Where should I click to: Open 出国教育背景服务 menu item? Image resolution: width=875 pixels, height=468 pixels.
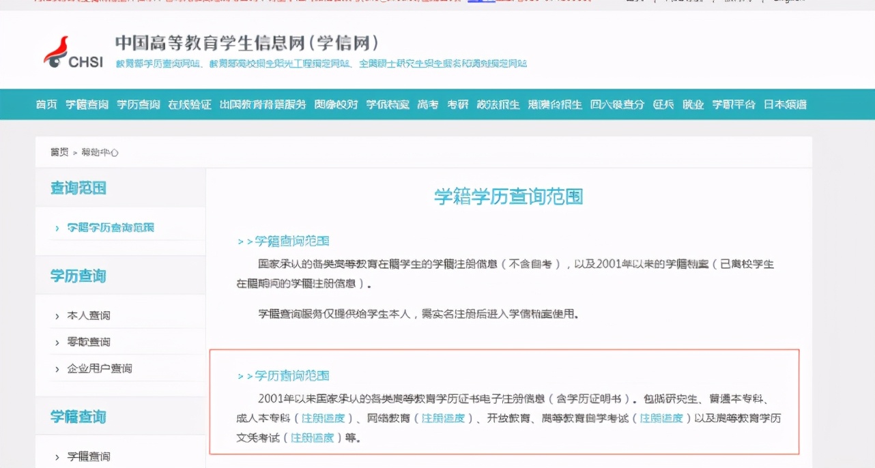point(262,105)
